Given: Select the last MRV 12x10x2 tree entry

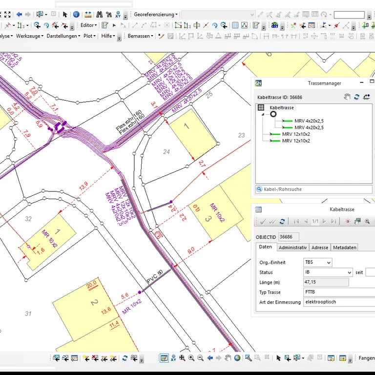Looking at the screenshot, I should point(296,141).
